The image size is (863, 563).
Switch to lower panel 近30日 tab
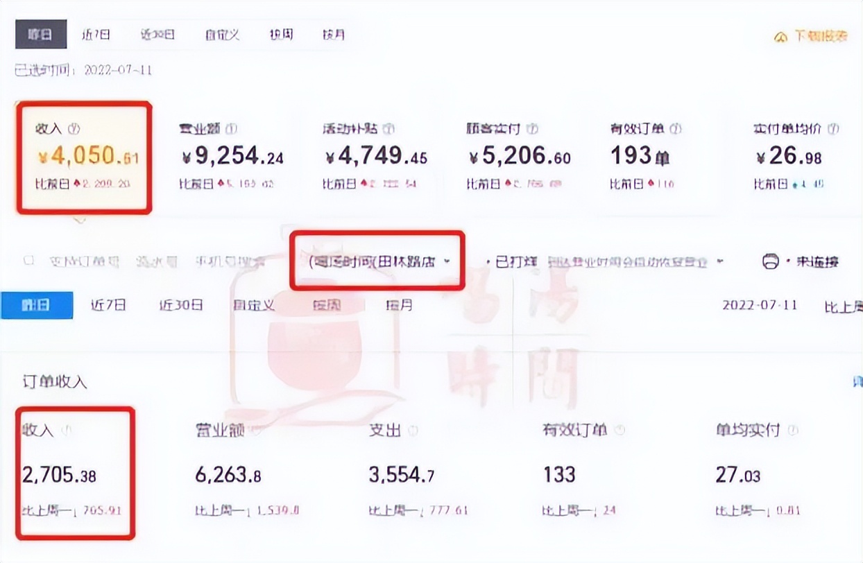pyautogui.click(x=181, y=305)
